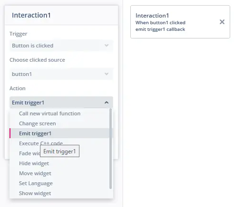Collapse the Action dropdown chevron

tap(107, 103)
